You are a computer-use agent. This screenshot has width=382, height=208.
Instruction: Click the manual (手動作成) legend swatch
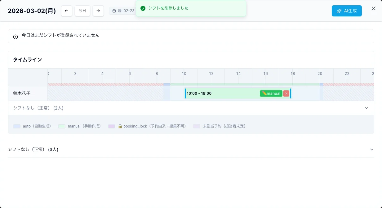click(62, 126)
